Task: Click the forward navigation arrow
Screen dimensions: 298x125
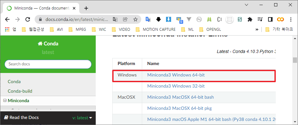Action: click(17, 19)
